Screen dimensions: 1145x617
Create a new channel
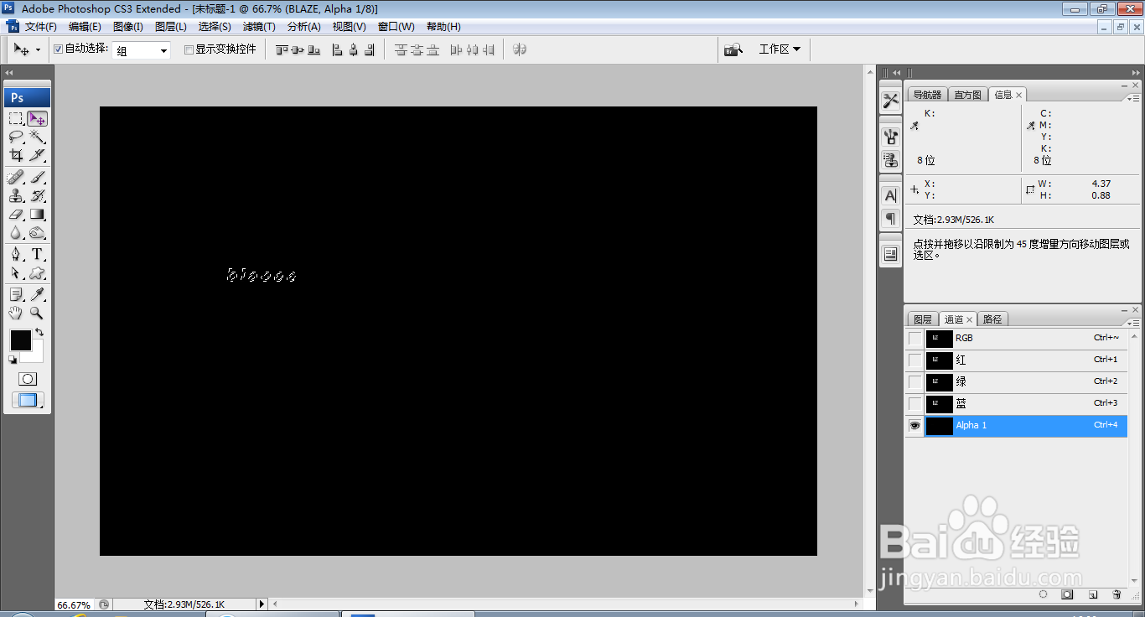(x=1093, y=594)
